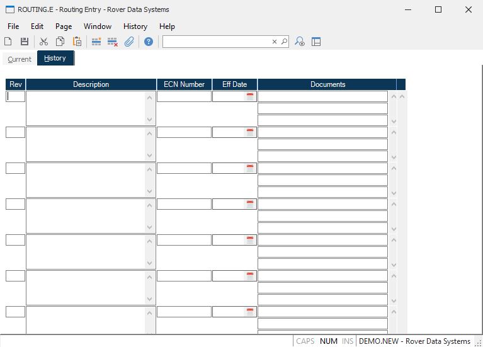483x347 pixels.
Task: Click the Paste clipboard icon
Action: [77, 42]
